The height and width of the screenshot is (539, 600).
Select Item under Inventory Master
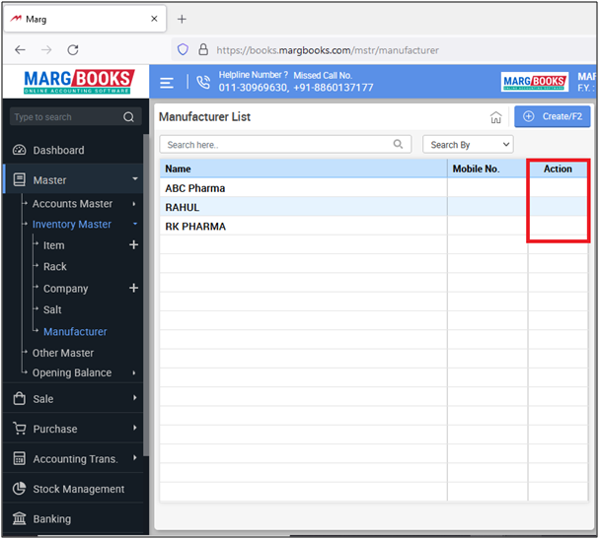point(53,245)
